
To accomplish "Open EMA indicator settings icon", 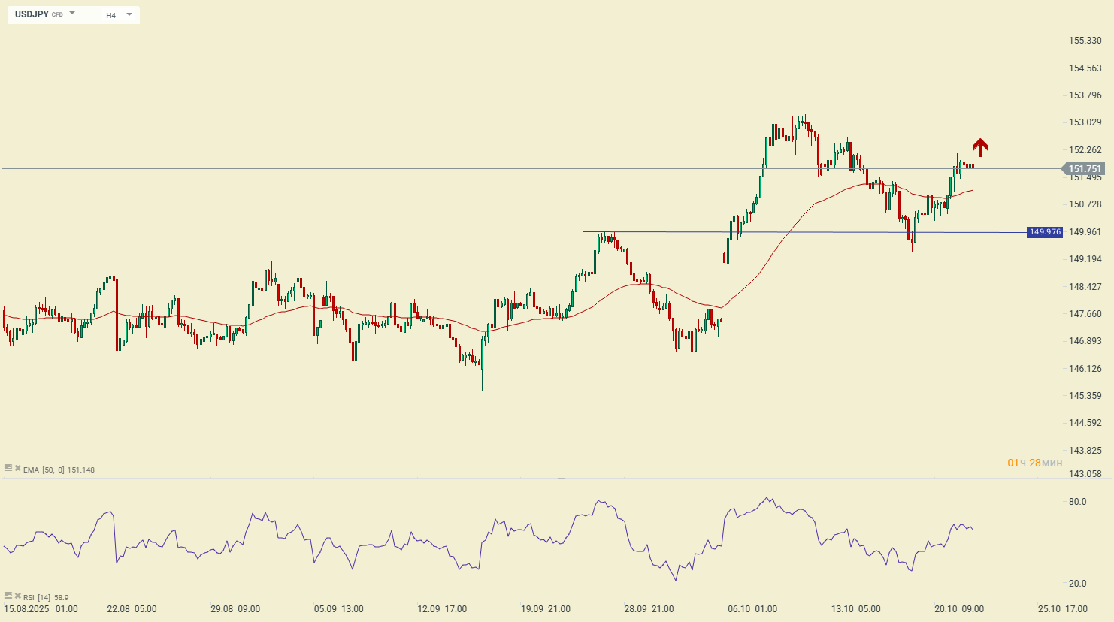I will 8,468.
